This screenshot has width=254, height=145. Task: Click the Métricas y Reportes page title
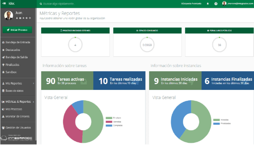(60, 13)
